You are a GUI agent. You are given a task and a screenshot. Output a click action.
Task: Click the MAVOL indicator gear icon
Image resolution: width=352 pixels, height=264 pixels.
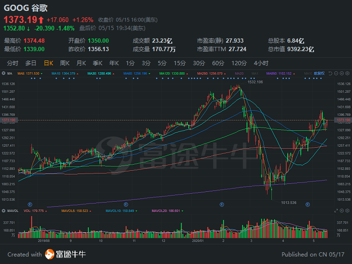[x=3, y=211]
